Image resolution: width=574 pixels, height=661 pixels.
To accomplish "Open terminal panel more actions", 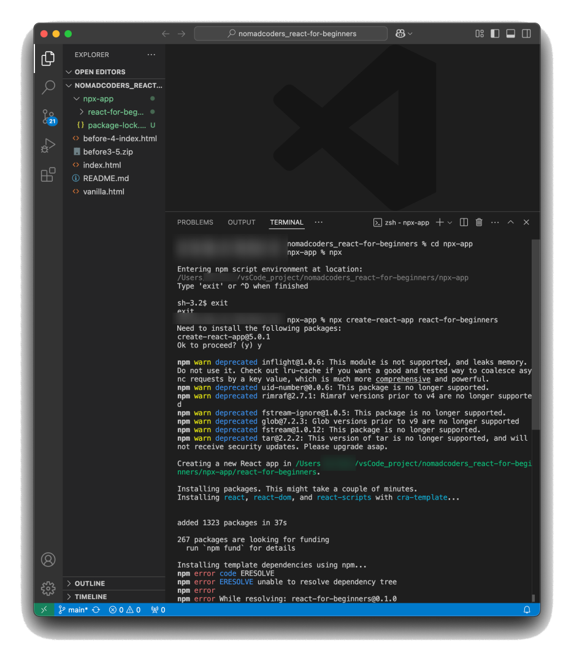I will (x=495, y=222).
